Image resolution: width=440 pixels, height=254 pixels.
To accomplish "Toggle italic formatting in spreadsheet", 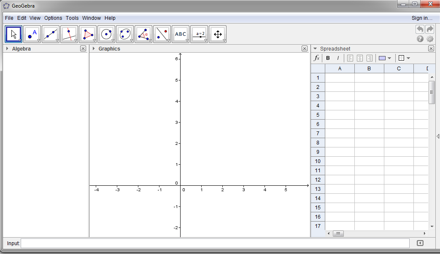I will point(338,58).
